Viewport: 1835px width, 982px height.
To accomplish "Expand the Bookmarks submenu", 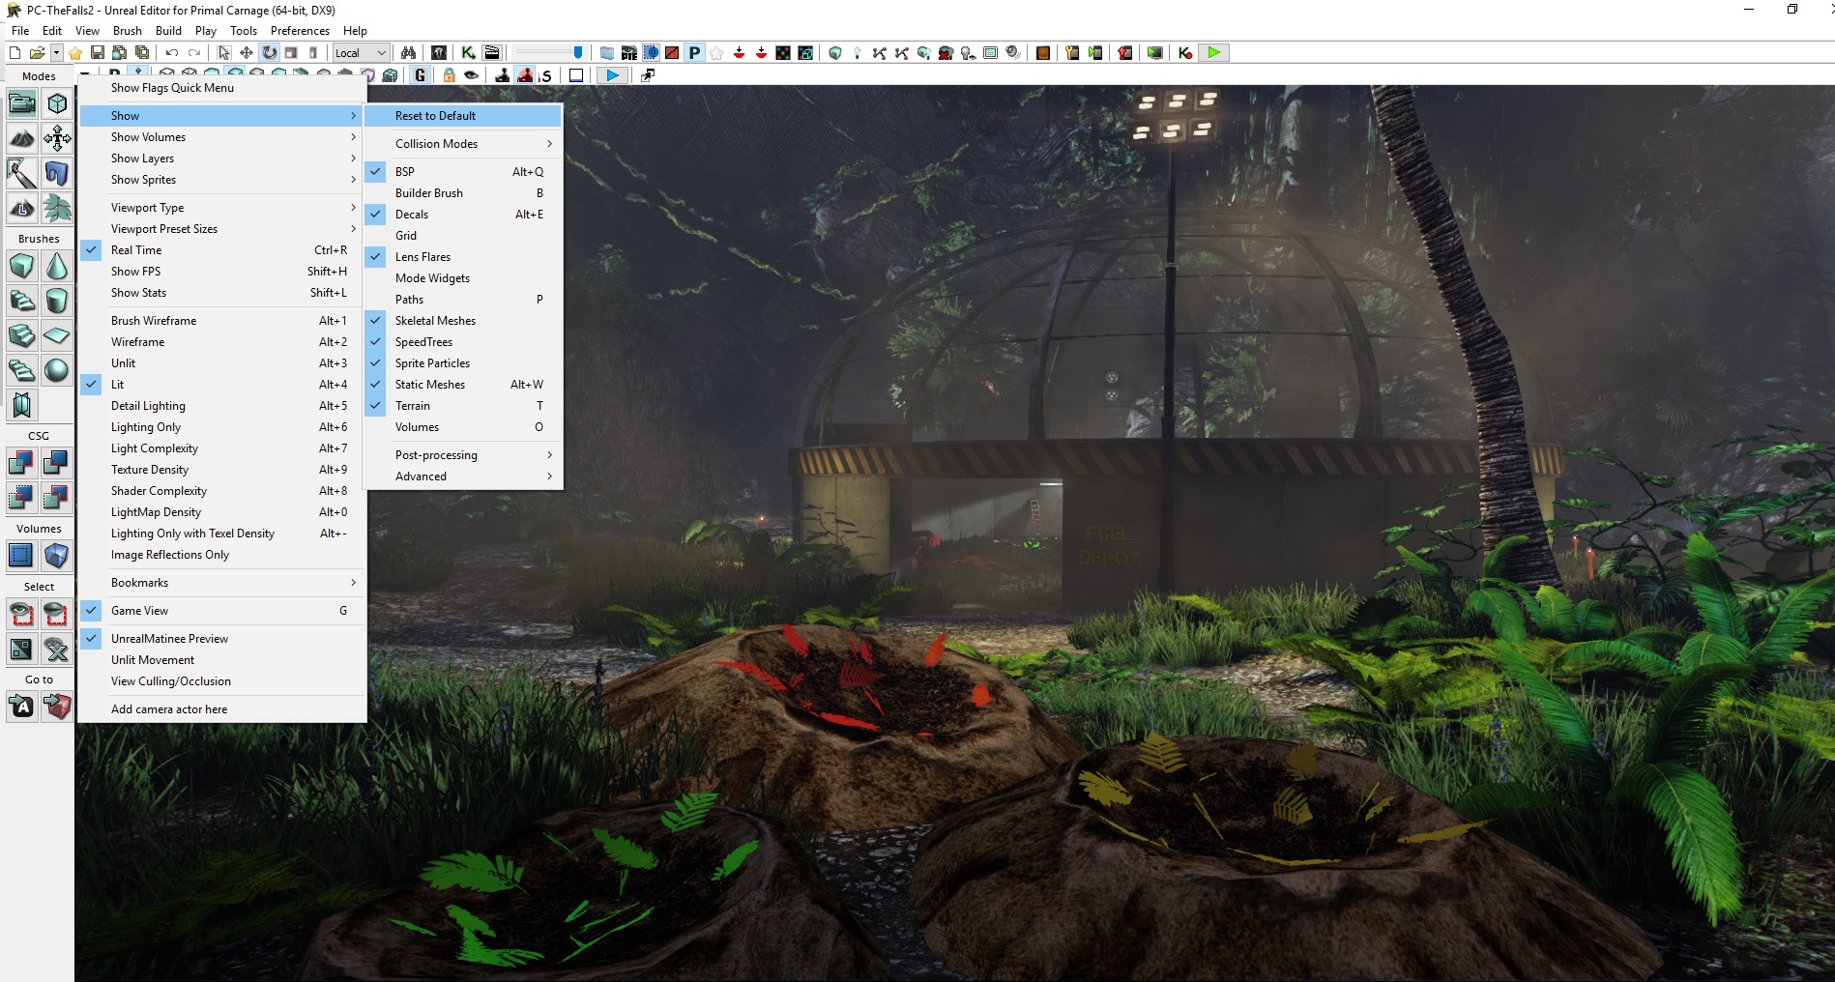I will pyautogui.click(x=222, y=583).
